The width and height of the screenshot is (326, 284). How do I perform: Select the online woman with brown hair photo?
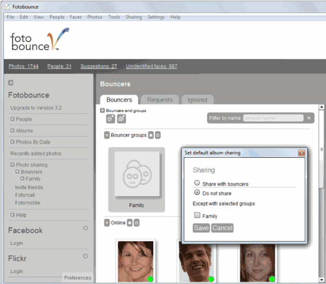pos(135,261)
